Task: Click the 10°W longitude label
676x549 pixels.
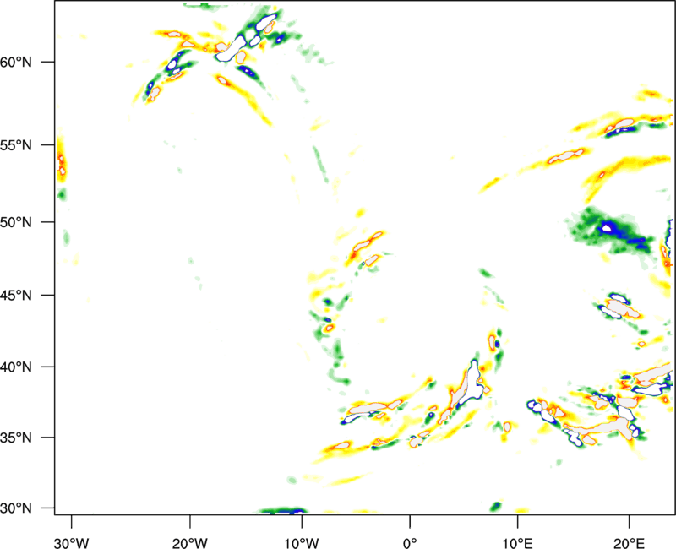Action: click(x=302, y=543)
